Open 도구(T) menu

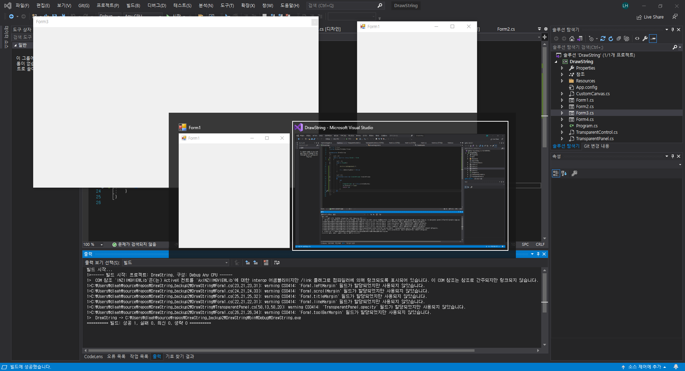(227, 6)
